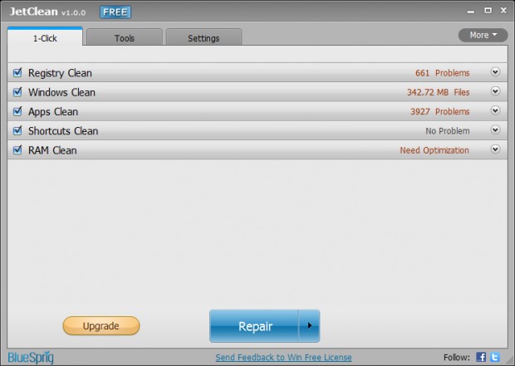Select the 1-Click tab

[45, 37]
